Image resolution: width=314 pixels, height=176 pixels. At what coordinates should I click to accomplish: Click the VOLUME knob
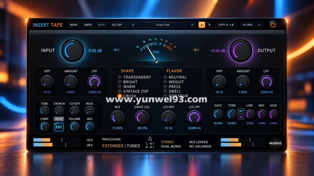coord(74,126)
